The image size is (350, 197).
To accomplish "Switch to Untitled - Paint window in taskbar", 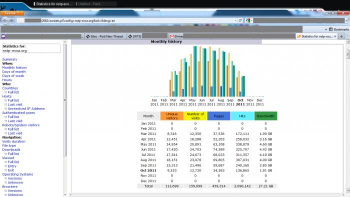I will [x=96, y=4].
